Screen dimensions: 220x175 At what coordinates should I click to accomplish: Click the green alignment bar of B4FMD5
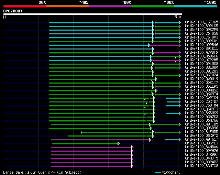118,132
